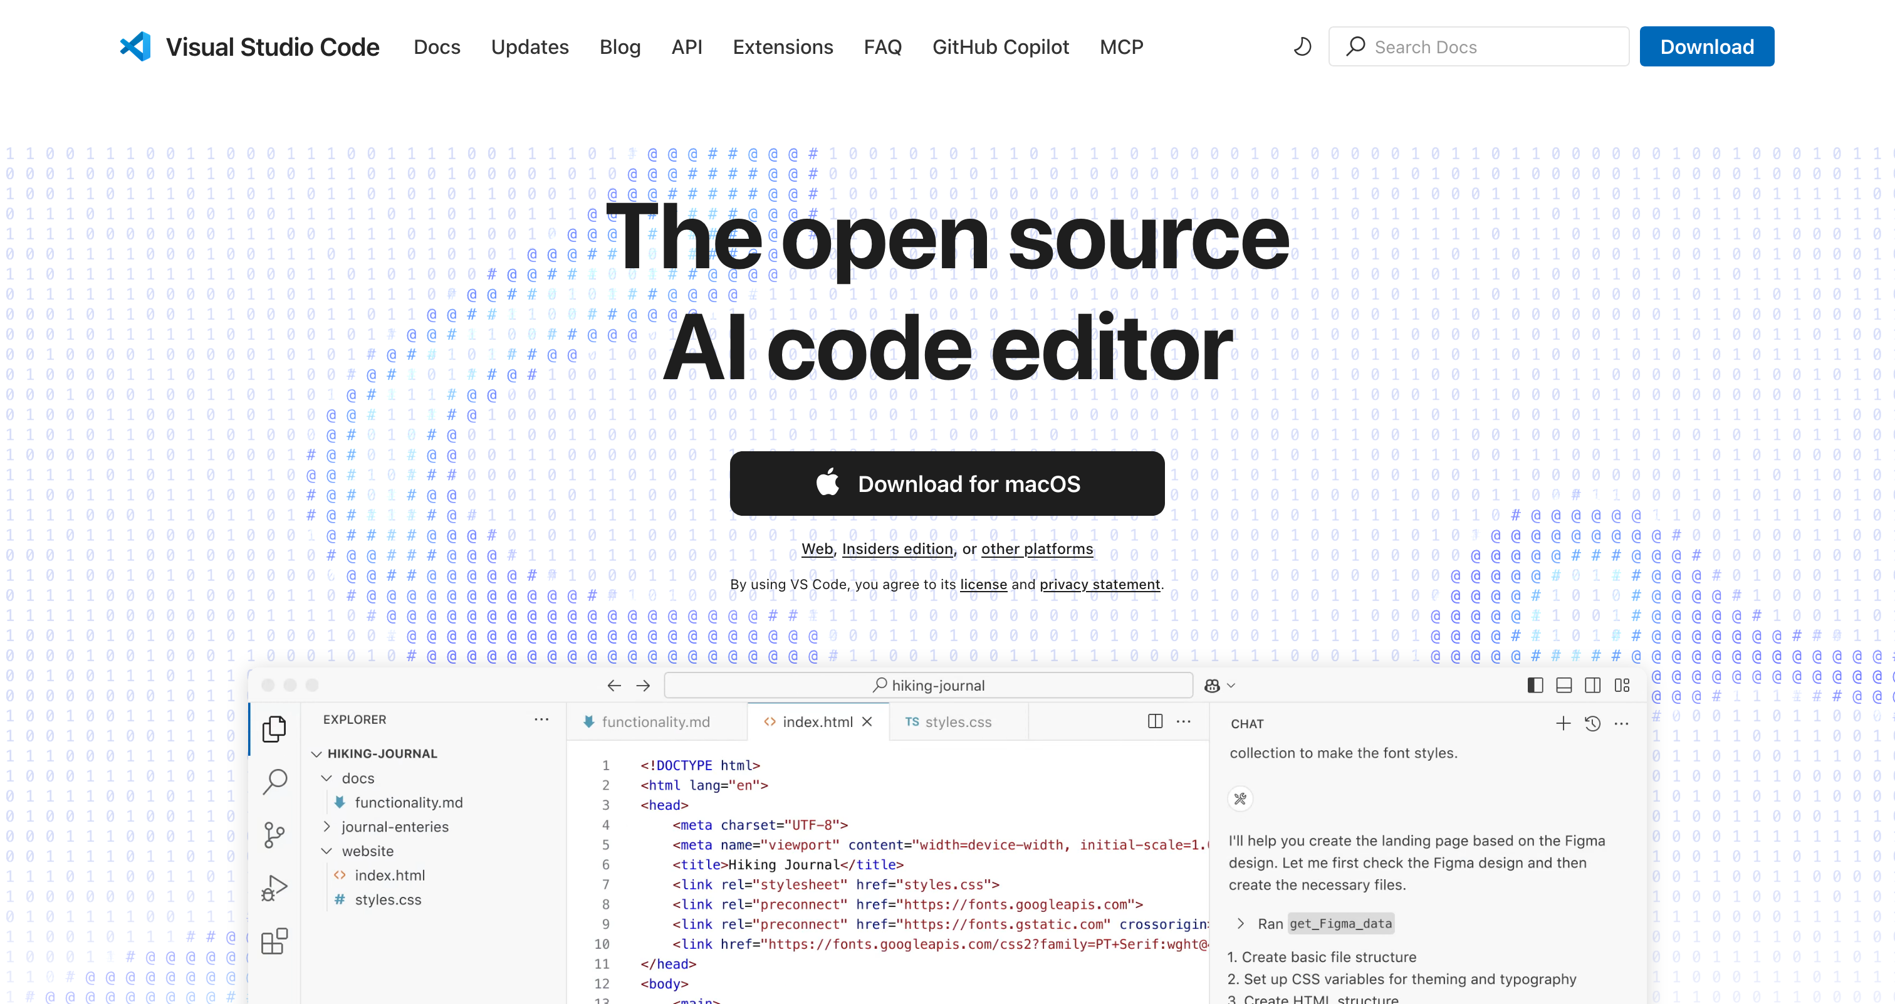Open functionality.md in the file tree
This screenshot has height=1004, width=1895.
click(x=409, y=802)
